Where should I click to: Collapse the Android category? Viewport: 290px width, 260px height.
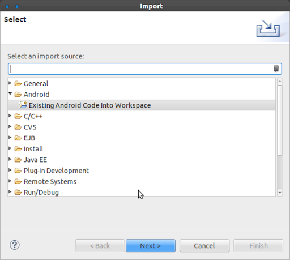(10, 93)
